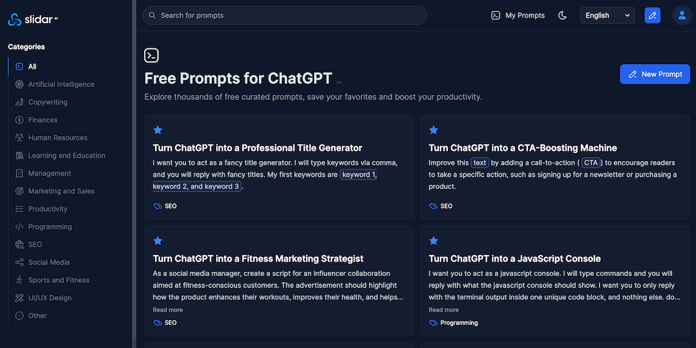Click the SEO category globe icon
Screen dimensions: 696x348
[x=19, y=244]
